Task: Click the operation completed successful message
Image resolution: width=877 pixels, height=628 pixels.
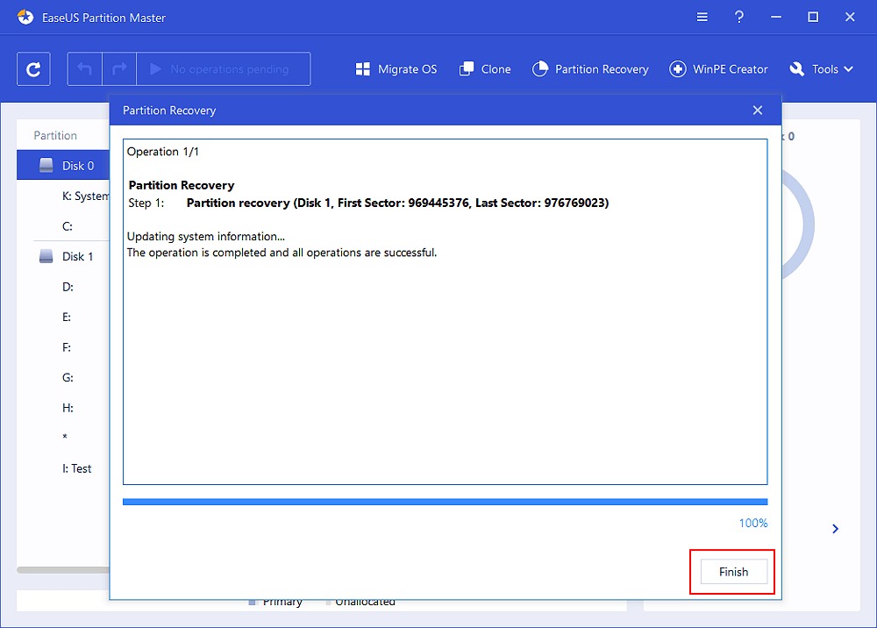Action: click(x=282, y=253)
